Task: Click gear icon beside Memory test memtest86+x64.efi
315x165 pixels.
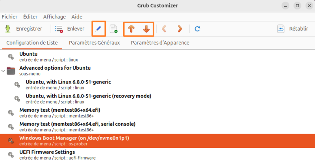Action: point(11,113)
